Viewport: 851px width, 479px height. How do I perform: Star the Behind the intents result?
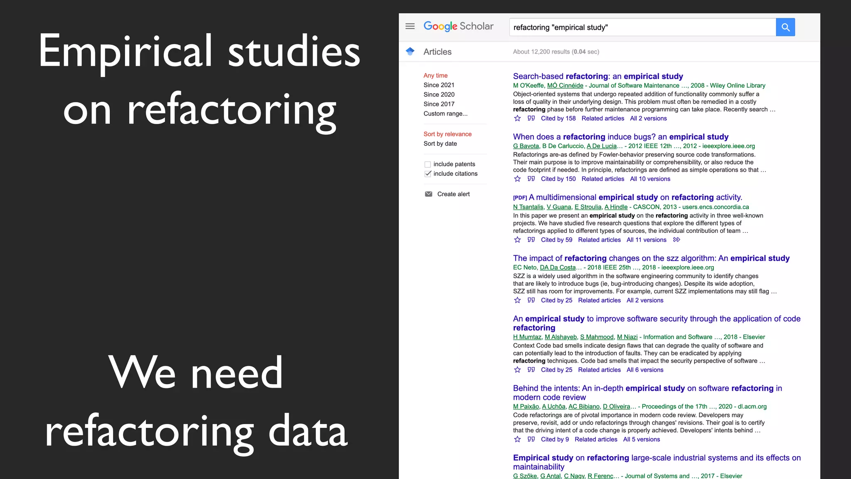pyautogui.click(x=517, y=439)
